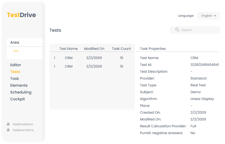The width and height of the screenshot is (225, 144).
Task: Click the search magnifier icon
Action: (x=177, y=30)
